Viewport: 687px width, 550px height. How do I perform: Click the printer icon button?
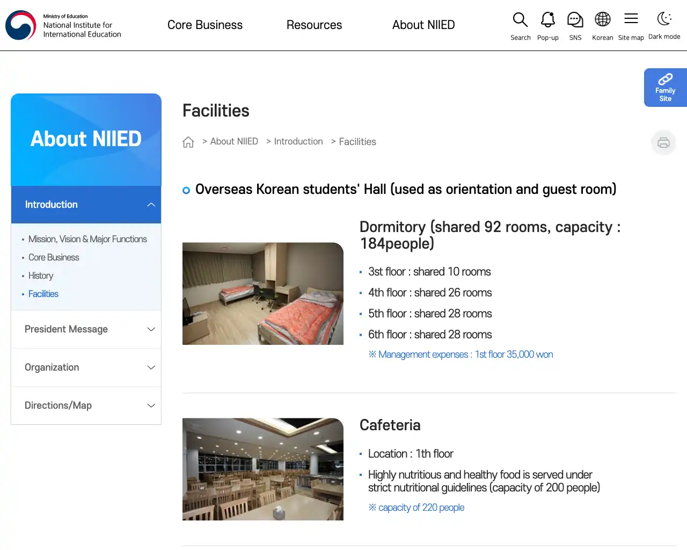(663, 142)
